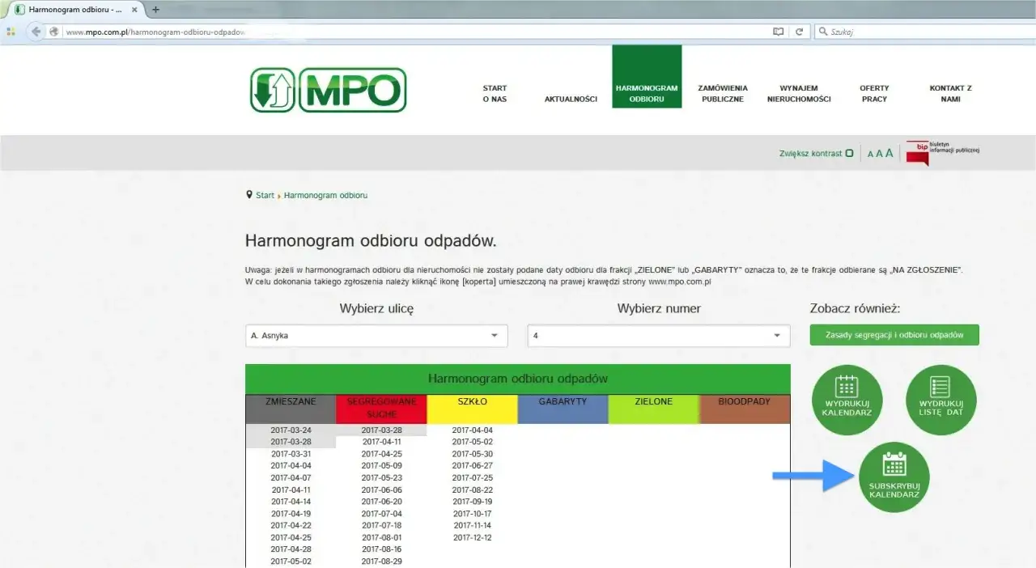1036x568 pixels.
Task: Click the Zasady segregacji i odbioru odpadów button
Action: coord(894,335)
